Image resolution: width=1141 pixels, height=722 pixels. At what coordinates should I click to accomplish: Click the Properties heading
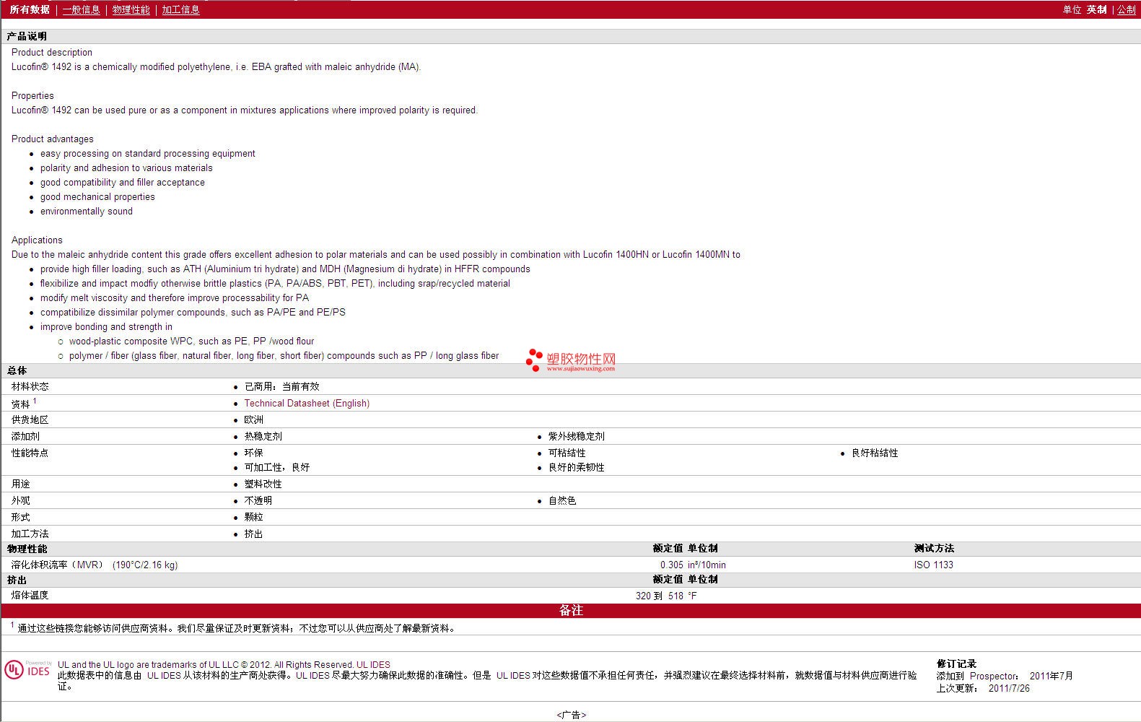(32, 95)
